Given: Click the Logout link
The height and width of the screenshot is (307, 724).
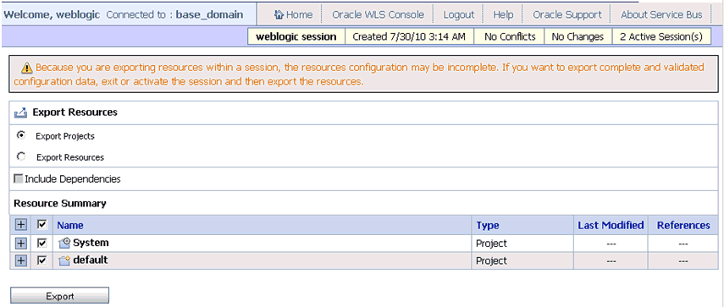Looking at the screenshot, I should click(x=458, y=14).
